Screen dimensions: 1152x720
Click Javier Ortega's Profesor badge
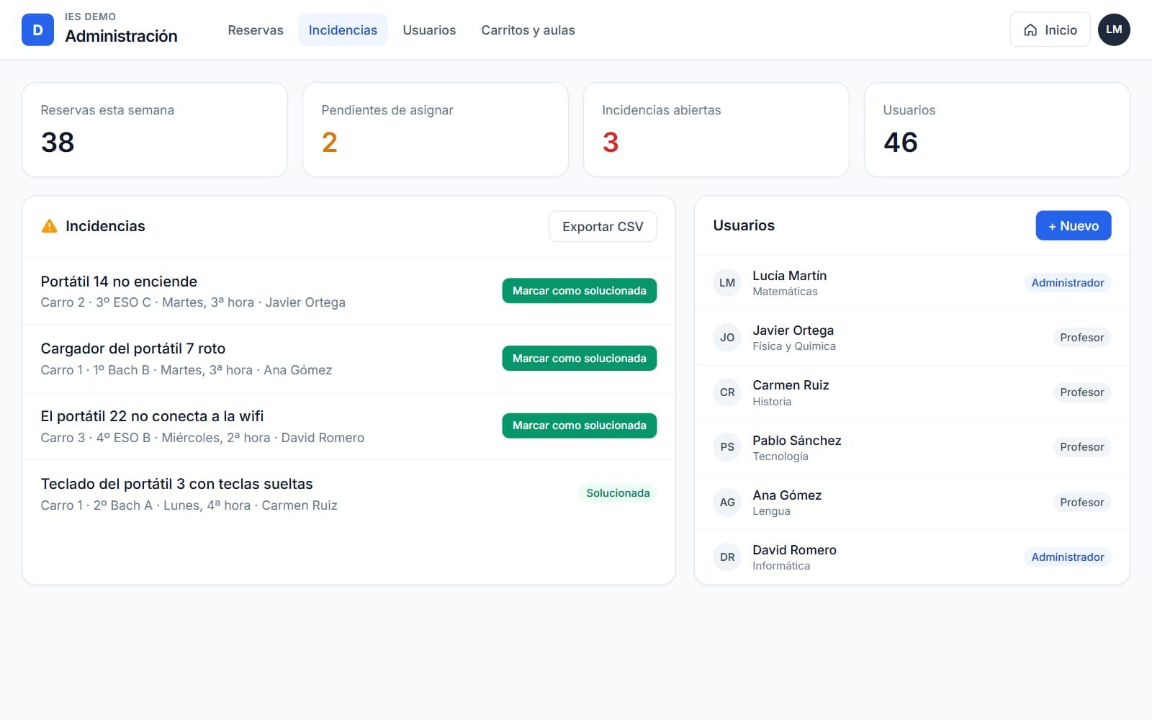pos(1081,338)
